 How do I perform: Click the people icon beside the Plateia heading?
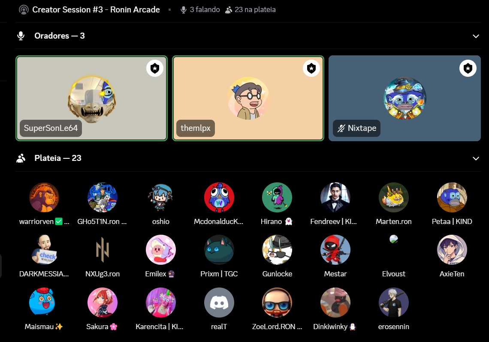point(21,158)
